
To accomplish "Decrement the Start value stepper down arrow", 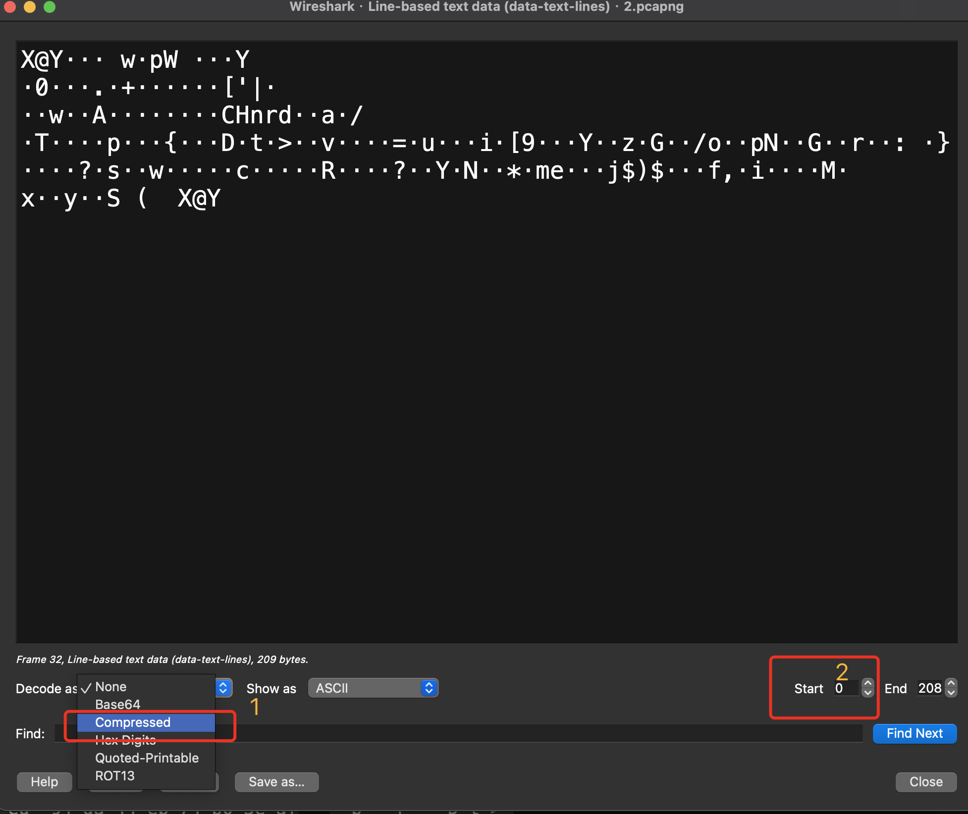I will click(867, 693).
